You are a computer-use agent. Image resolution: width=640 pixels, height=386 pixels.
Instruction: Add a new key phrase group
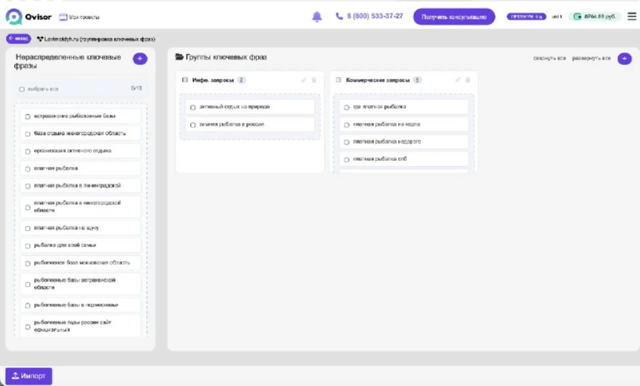pyautogui.click(x=624, y=59)
